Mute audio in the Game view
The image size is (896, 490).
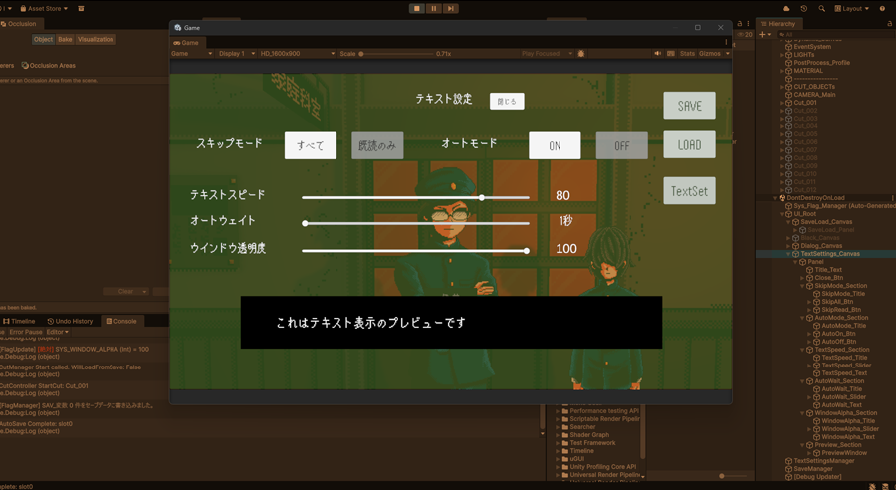(657, 54)
